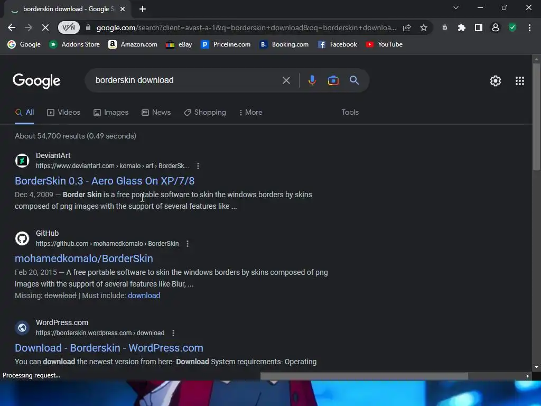Open the lock extension icon in toolbar
The width and height of the screenshot is (541, 406).
coord(444,27)
